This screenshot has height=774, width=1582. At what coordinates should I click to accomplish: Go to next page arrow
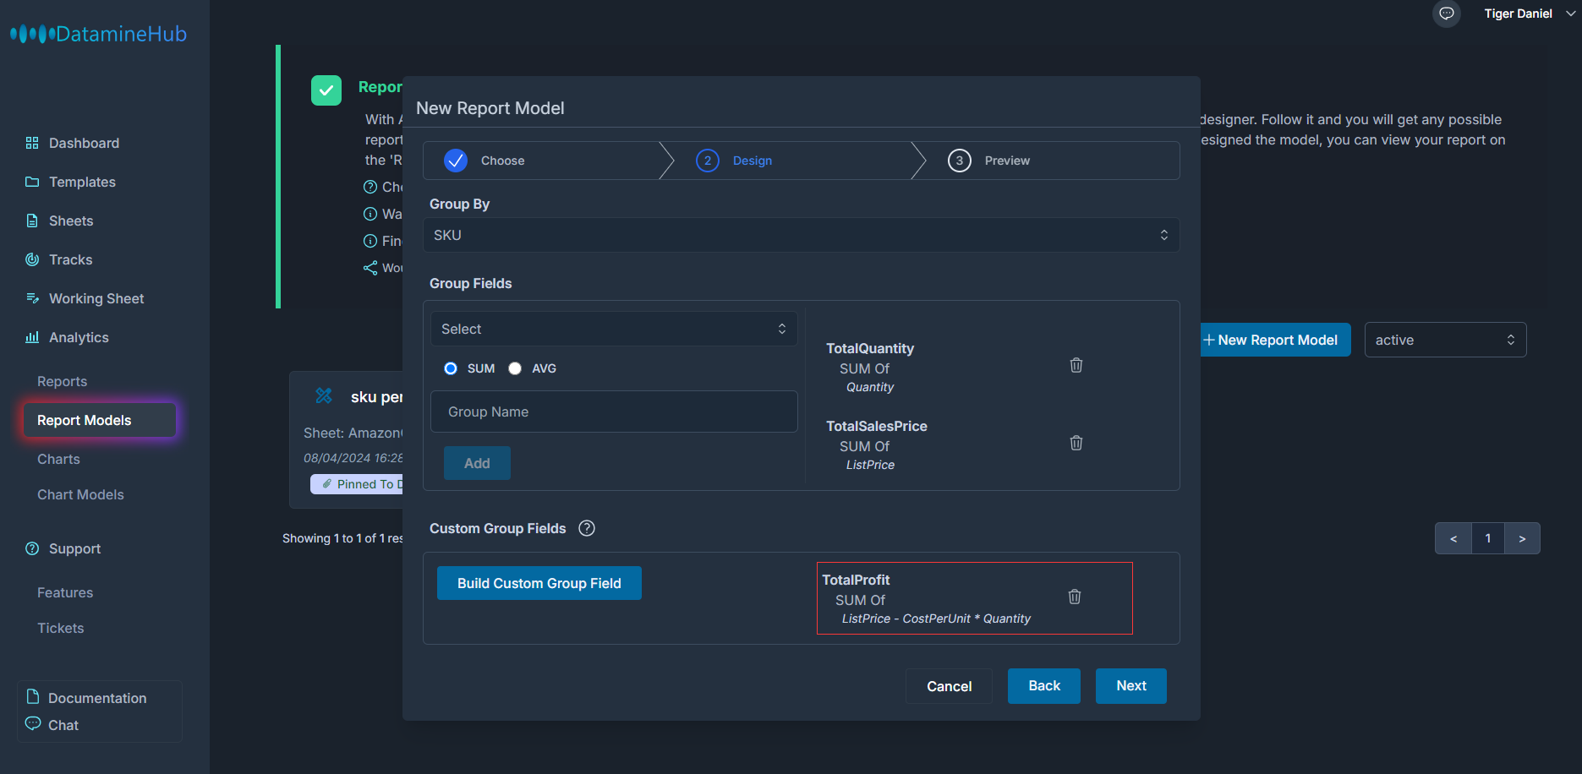coord(1522,538)
